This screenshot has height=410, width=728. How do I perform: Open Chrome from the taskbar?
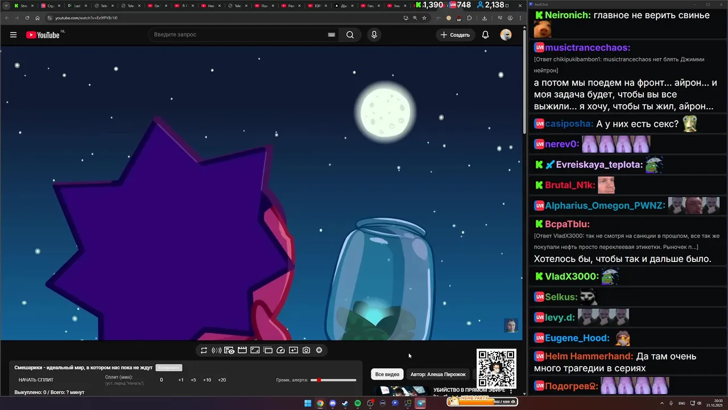320,403
